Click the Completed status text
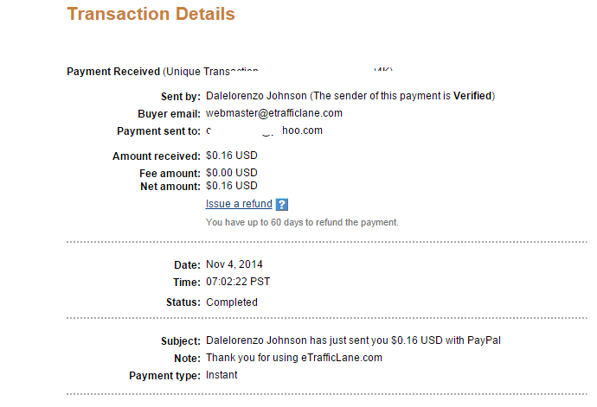The width and height of the screenshot is (597, 407). tap(232, 302)
